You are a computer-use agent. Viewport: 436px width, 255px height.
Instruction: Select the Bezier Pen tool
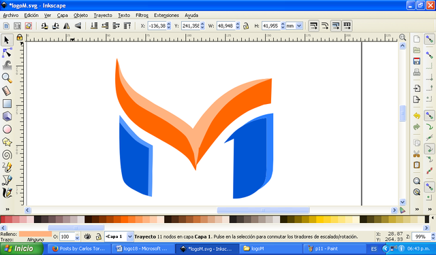tap(7, 180)
